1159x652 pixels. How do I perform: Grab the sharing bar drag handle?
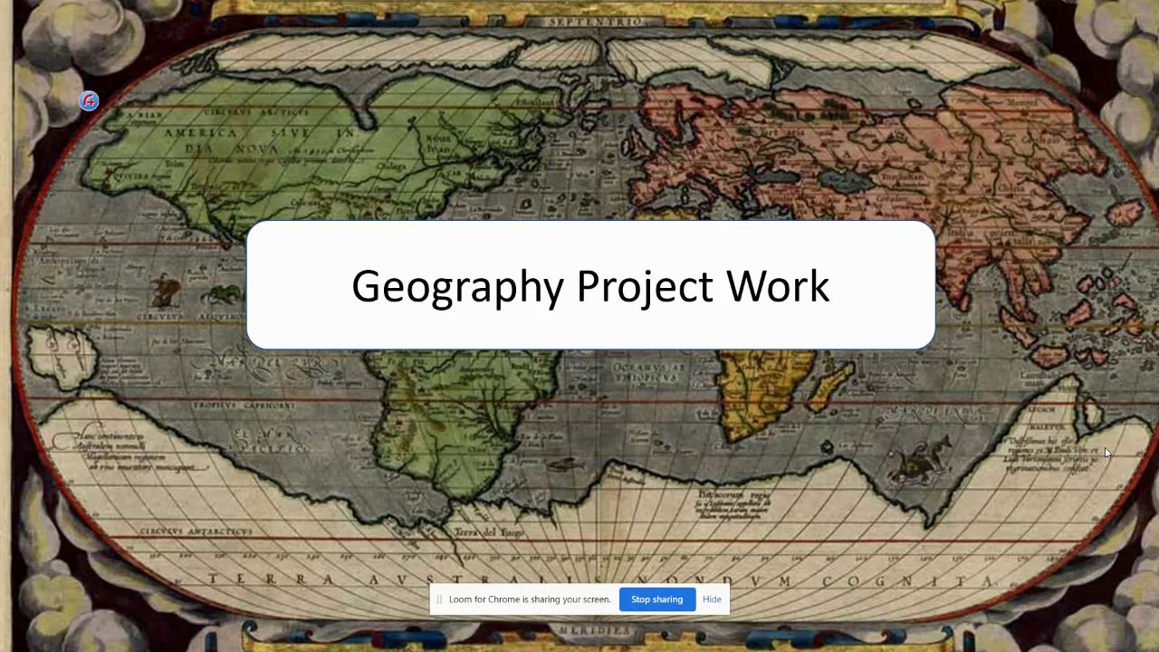pyautogui.click(x=439, y=599)
